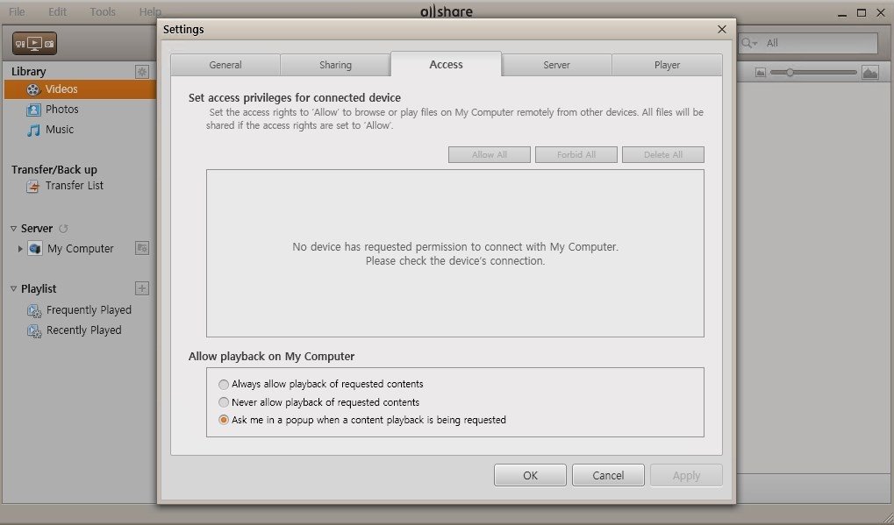Click the Music note icon

[x=33, y=130]
